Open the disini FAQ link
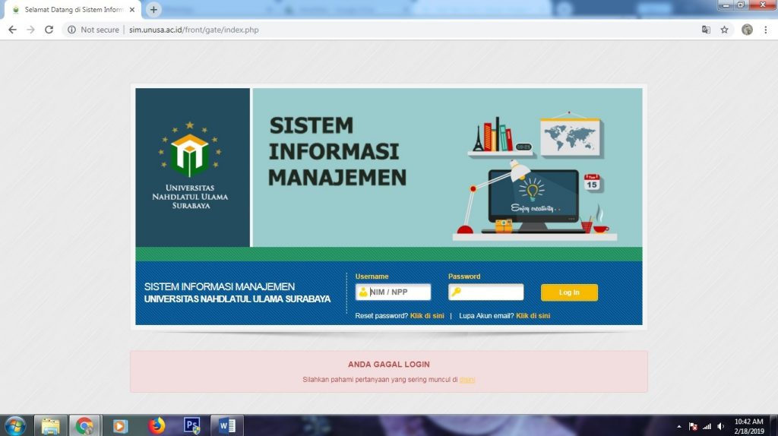This screenshot has height=436, width=778. 467,380
